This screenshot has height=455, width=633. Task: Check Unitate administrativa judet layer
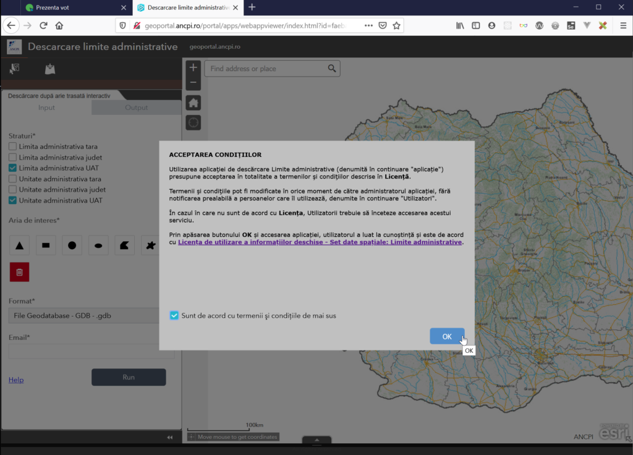click(12, 189)
